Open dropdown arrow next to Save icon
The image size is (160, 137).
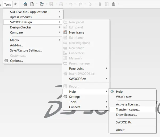56,4
